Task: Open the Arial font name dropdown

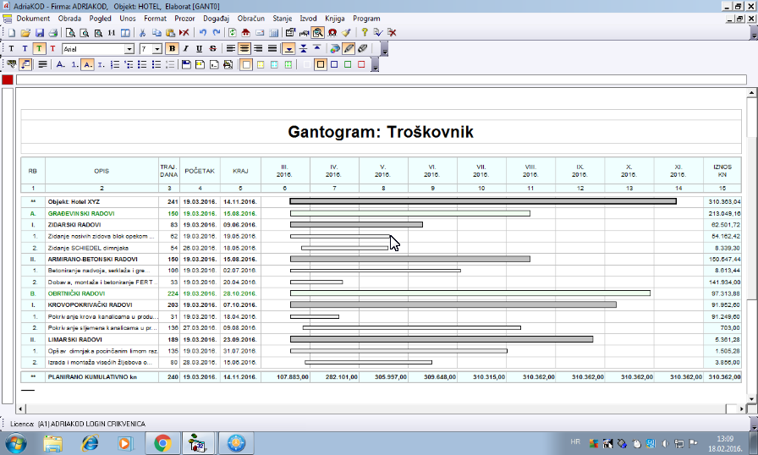Action: pyautogui.click(x=129, y=49)
